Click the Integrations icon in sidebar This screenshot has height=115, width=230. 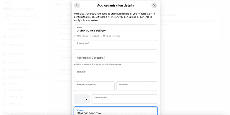[x=5, y=62]
